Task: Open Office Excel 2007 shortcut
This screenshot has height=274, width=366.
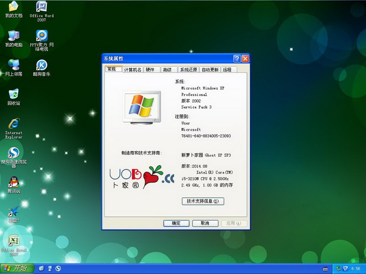Action: point(14,245)
